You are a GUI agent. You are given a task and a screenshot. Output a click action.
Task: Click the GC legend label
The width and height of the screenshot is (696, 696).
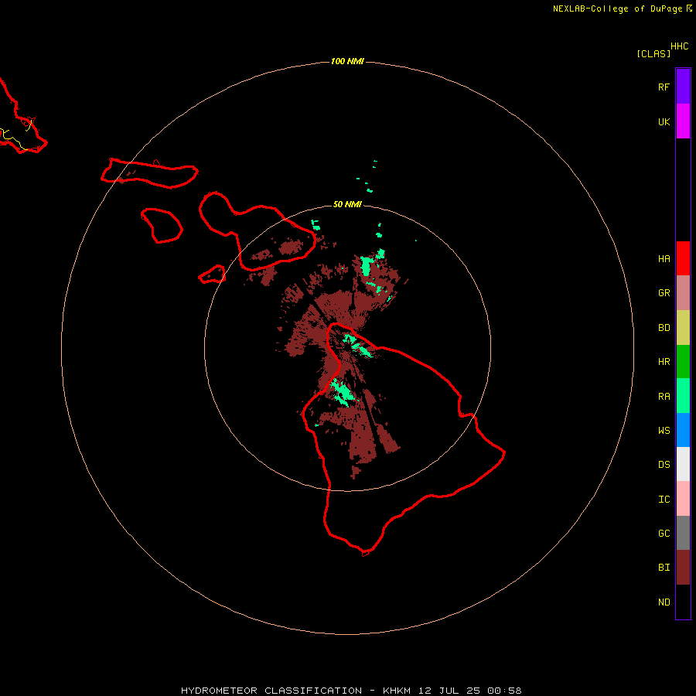(664, 534)
